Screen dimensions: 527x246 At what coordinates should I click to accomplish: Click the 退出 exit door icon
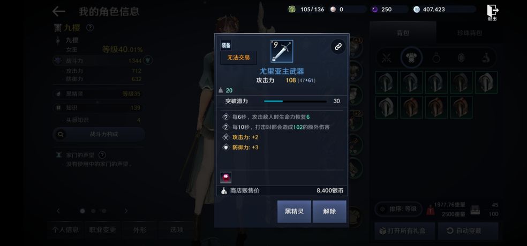pyautogui.click(x=492, y=12)
